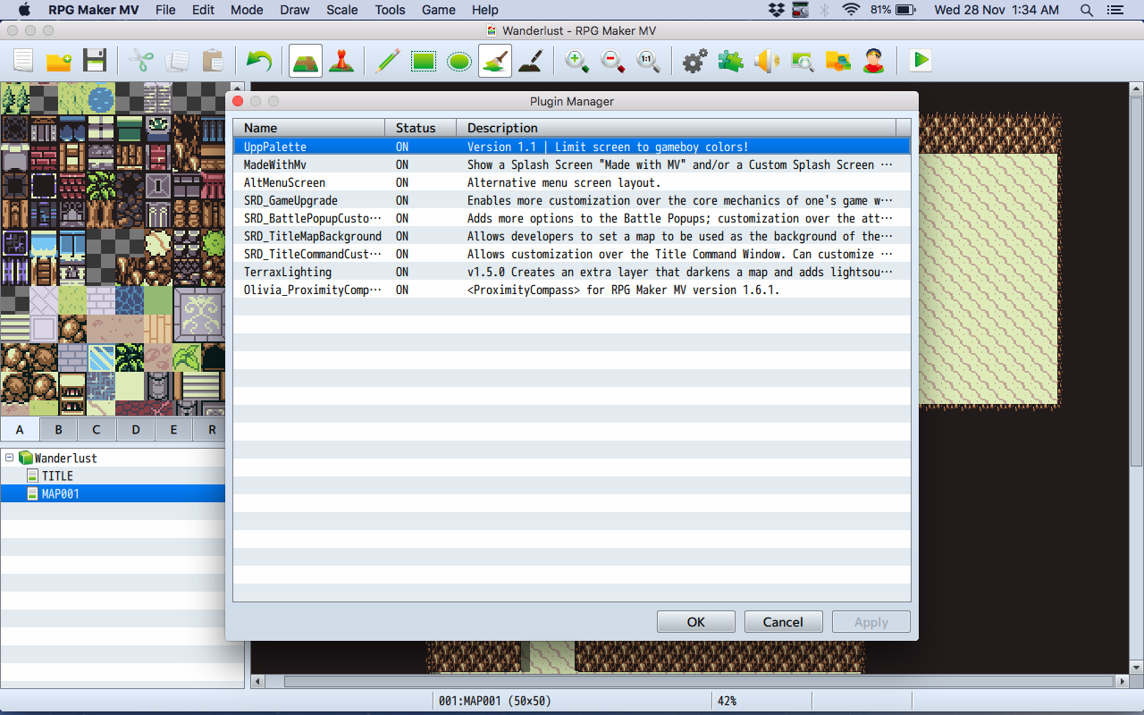
Task: Click OK in Plugin Manager
Action: tap(696, 622)
